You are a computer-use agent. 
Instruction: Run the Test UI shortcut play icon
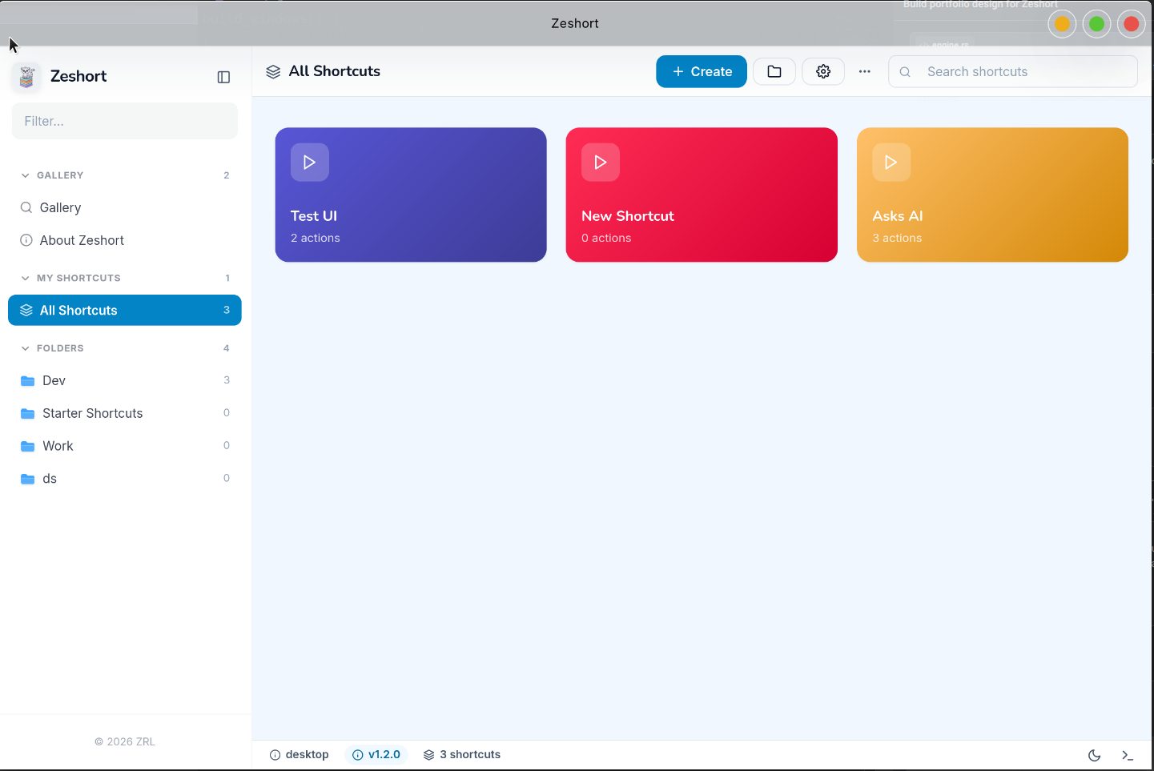coord(310,163)
